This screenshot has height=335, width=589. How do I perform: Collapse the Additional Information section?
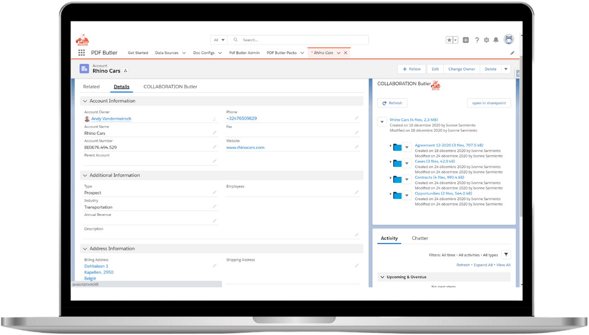[85, 175]
